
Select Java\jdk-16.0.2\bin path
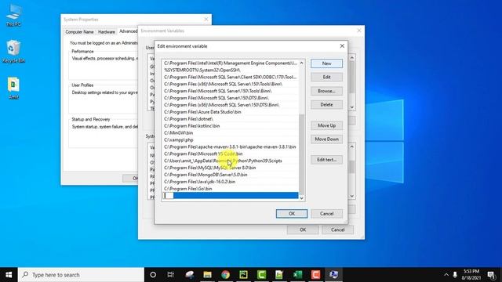point(231,182)
